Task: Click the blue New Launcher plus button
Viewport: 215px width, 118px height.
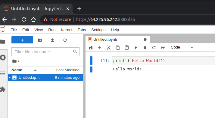Action: [22, 40]
